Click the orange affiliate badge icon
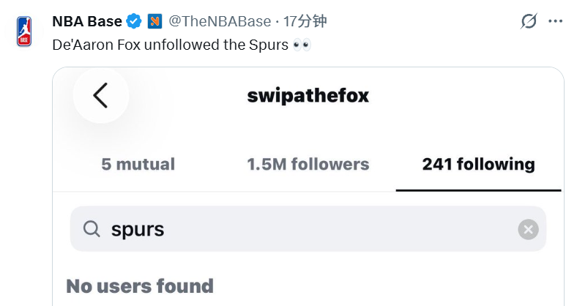The height and width of the screenshot is (306, 577). [x=155, y=21]
